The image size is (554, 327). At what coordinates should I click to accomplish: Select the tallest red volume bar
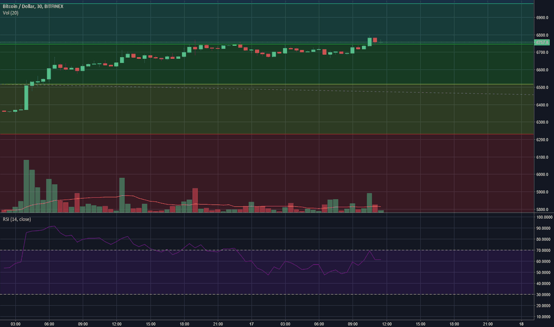(x=195, y=200)
